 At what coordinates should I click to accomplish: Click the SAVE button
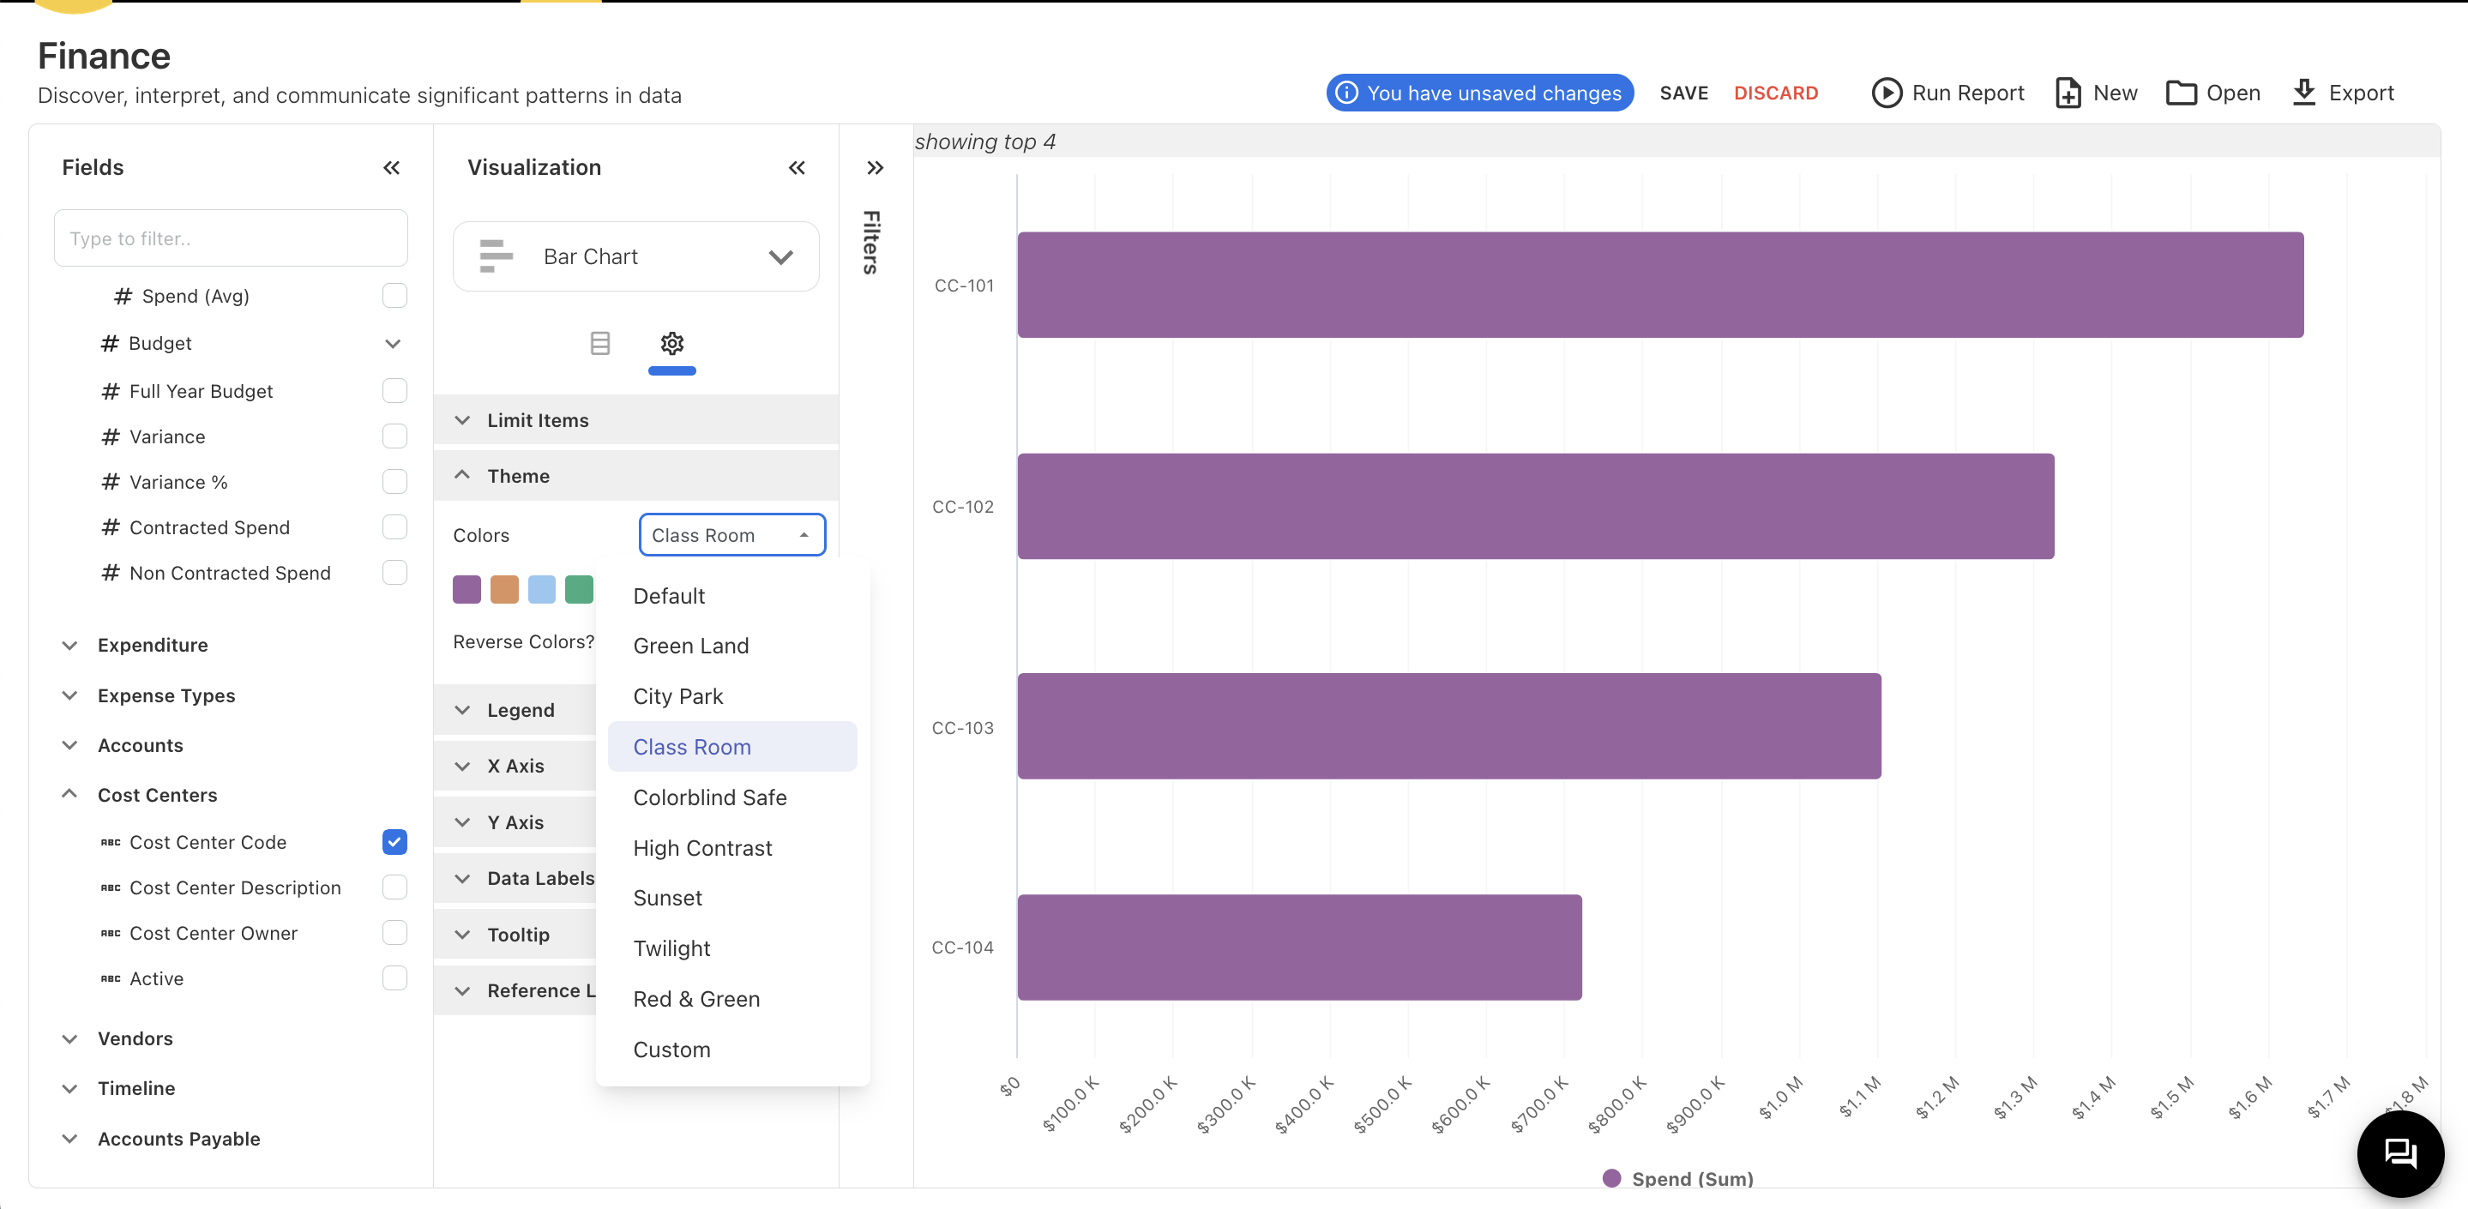tap(1683, 93)
